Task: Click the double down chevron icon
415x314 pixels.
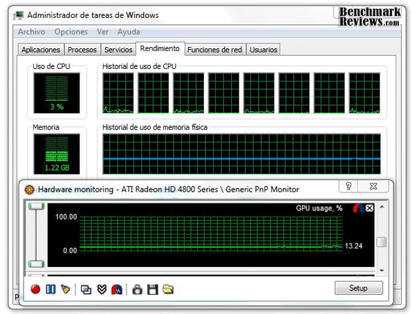Action: [101, 289]
